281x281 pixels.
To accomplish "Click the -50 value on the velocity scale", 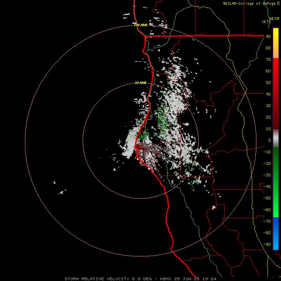I will click(x=267, y=198).
